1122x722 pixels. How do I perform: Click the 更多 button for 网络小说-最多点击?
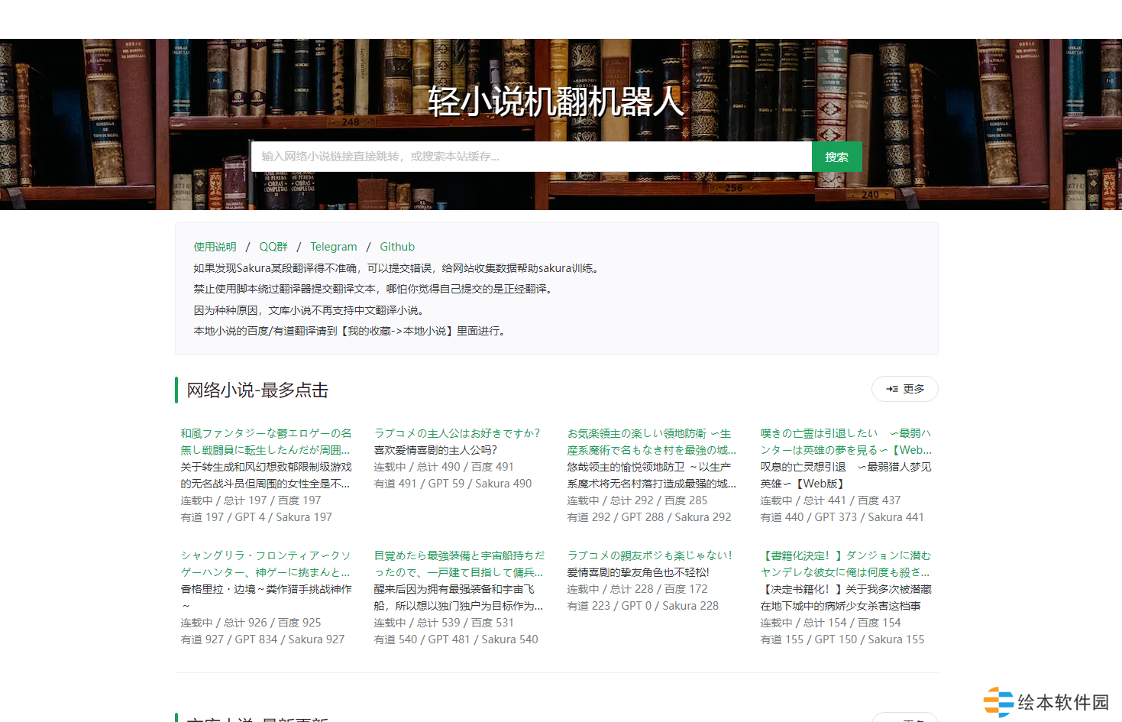point(904,389)
